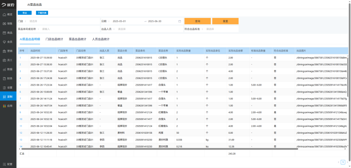Open the 概览 overview sidebar item
The height and width of the screenshot is (168, 351).
[x=8, y=14]
